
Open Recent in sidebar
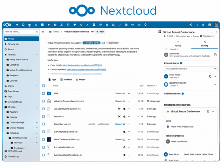21,49
